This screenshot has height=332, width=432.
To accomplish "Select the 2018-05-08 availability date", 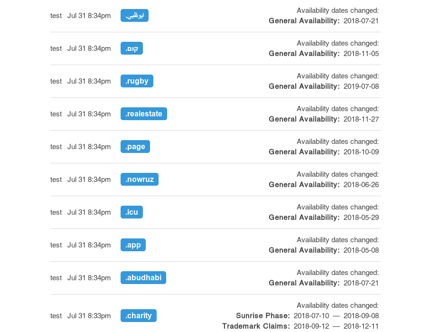I will (361, 250).
